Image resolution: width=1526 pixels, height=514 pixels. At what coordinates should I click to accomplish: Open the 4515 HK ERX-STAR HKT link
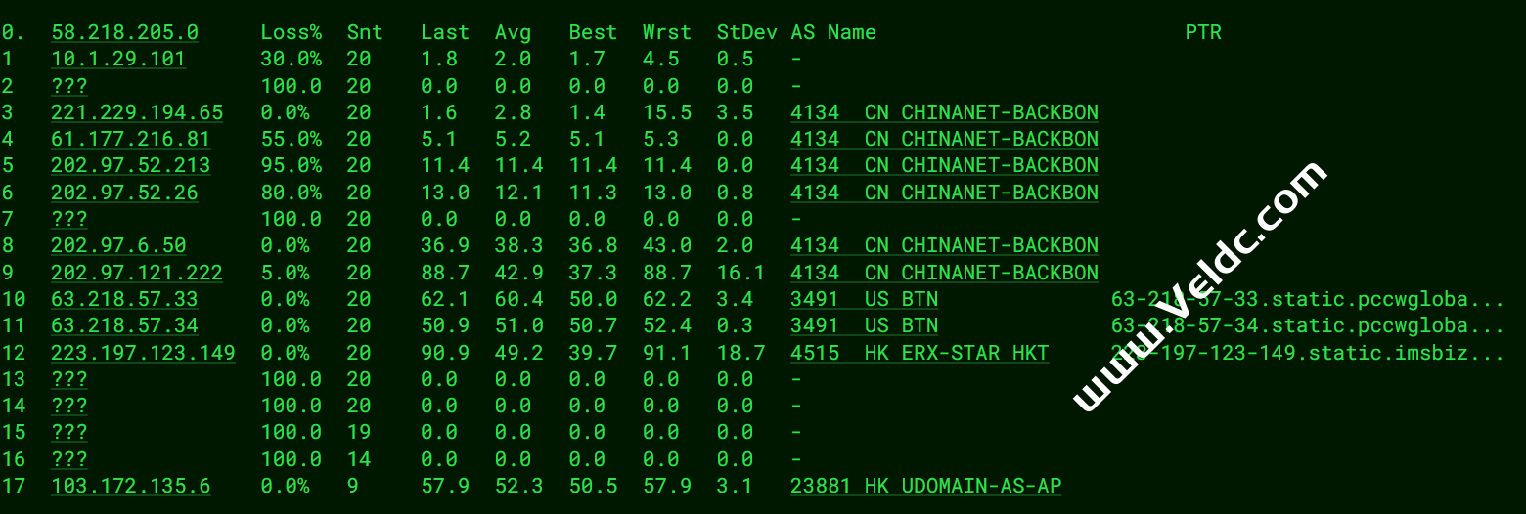tap(920, 352)
